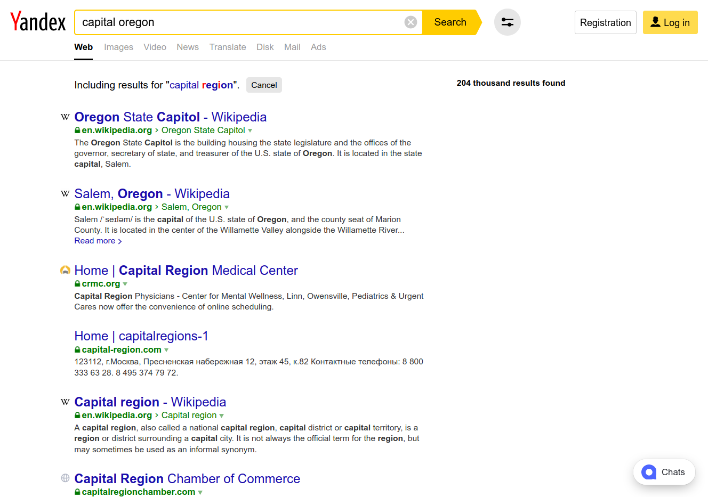Click the Wikipedia favicon beside Salem, Oregon

tap(65, 194)
